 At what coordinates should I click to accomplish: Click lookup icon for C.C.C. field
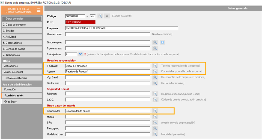155,100
